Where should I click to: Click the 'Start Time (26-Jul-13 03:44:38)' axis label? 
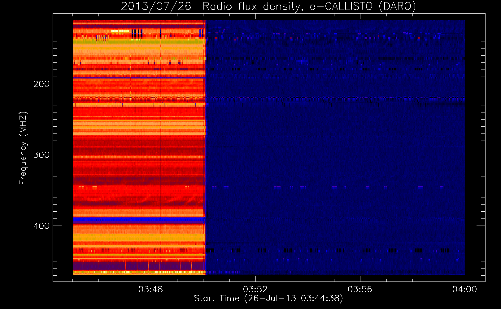pos(268,298)
